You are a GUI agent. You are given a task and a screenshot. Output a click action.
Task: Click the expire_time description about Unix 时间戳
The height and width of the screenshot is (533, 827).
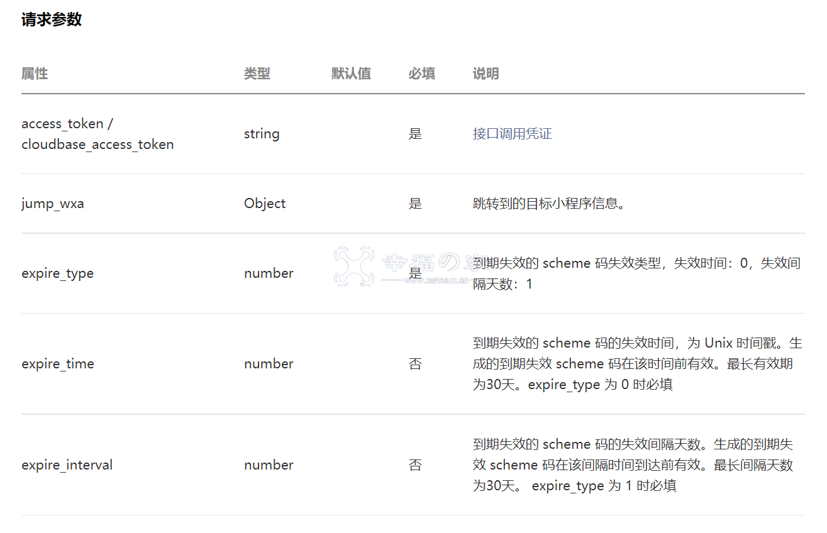point(638,364)
